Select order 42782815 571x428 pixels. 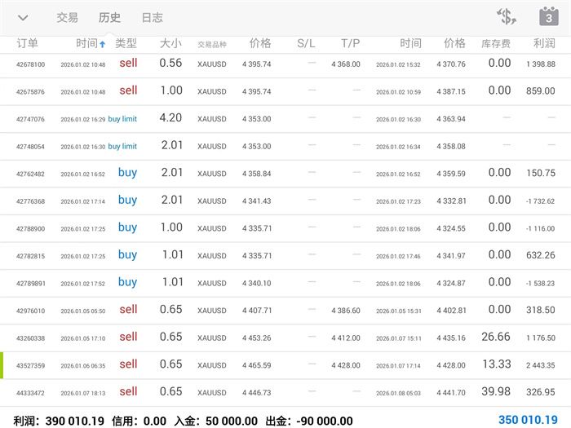point(285,256)
